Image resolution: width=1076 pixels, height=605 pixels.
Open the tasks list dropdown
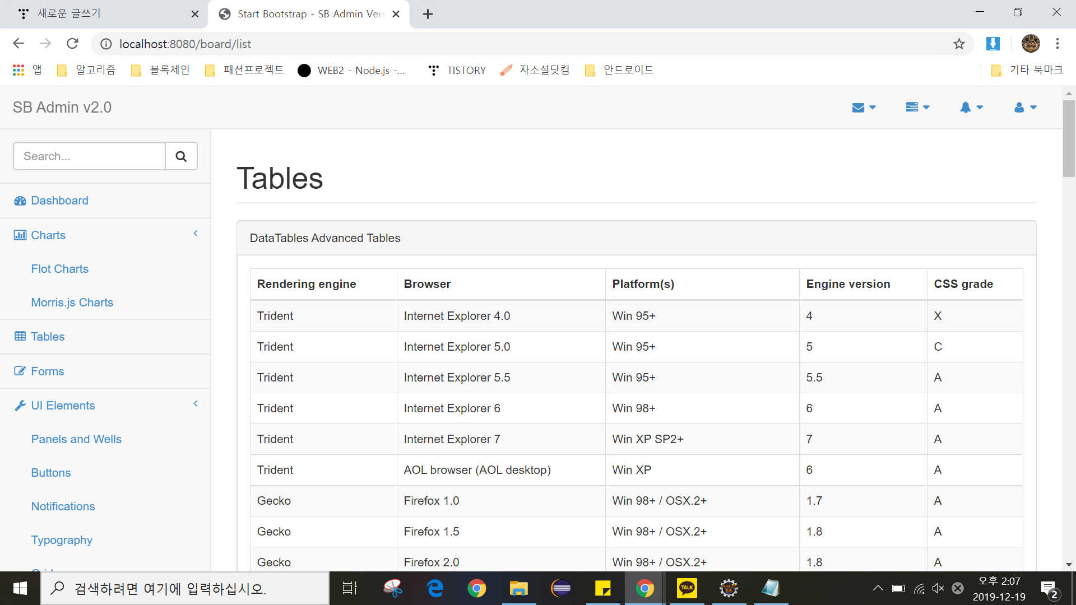coord(917,108)
